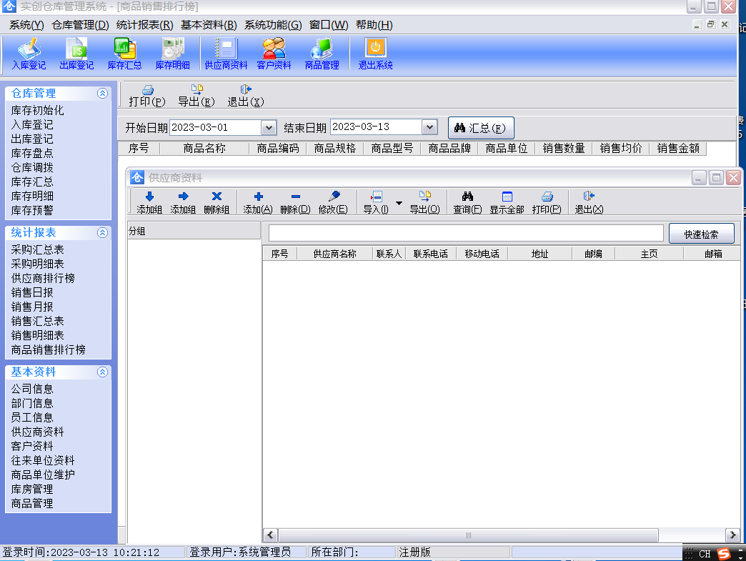The image size is (746, 561).
Task: Import suppliers with 导入(I)
Action: pyautogui.click(x=376, y=203)
